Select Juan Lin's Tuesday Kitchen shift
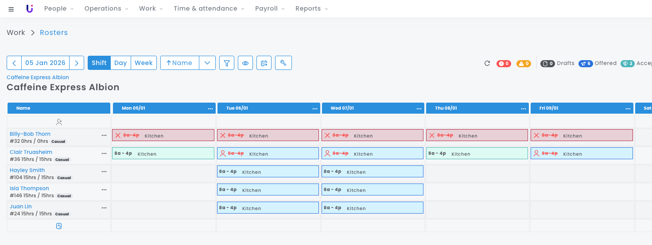The height and width of the screenshot is (245, 652). (x=268, y=208)
